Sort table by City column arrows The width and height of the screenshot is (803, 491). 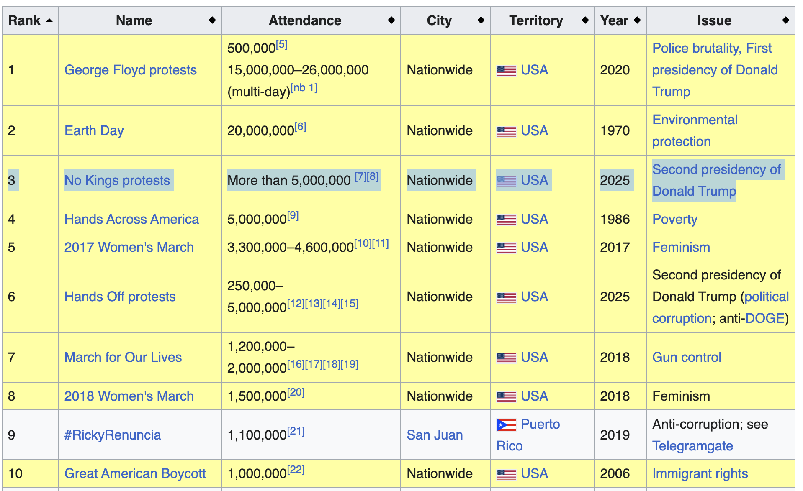pyautogui.click(x=481, y=20)
